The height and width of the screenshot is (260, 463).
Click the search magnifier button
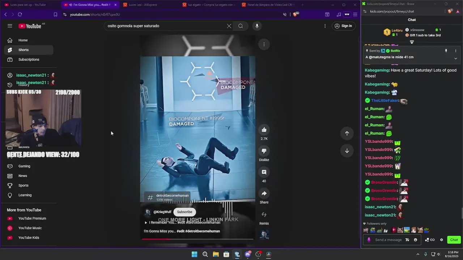(x=241, y=26)
